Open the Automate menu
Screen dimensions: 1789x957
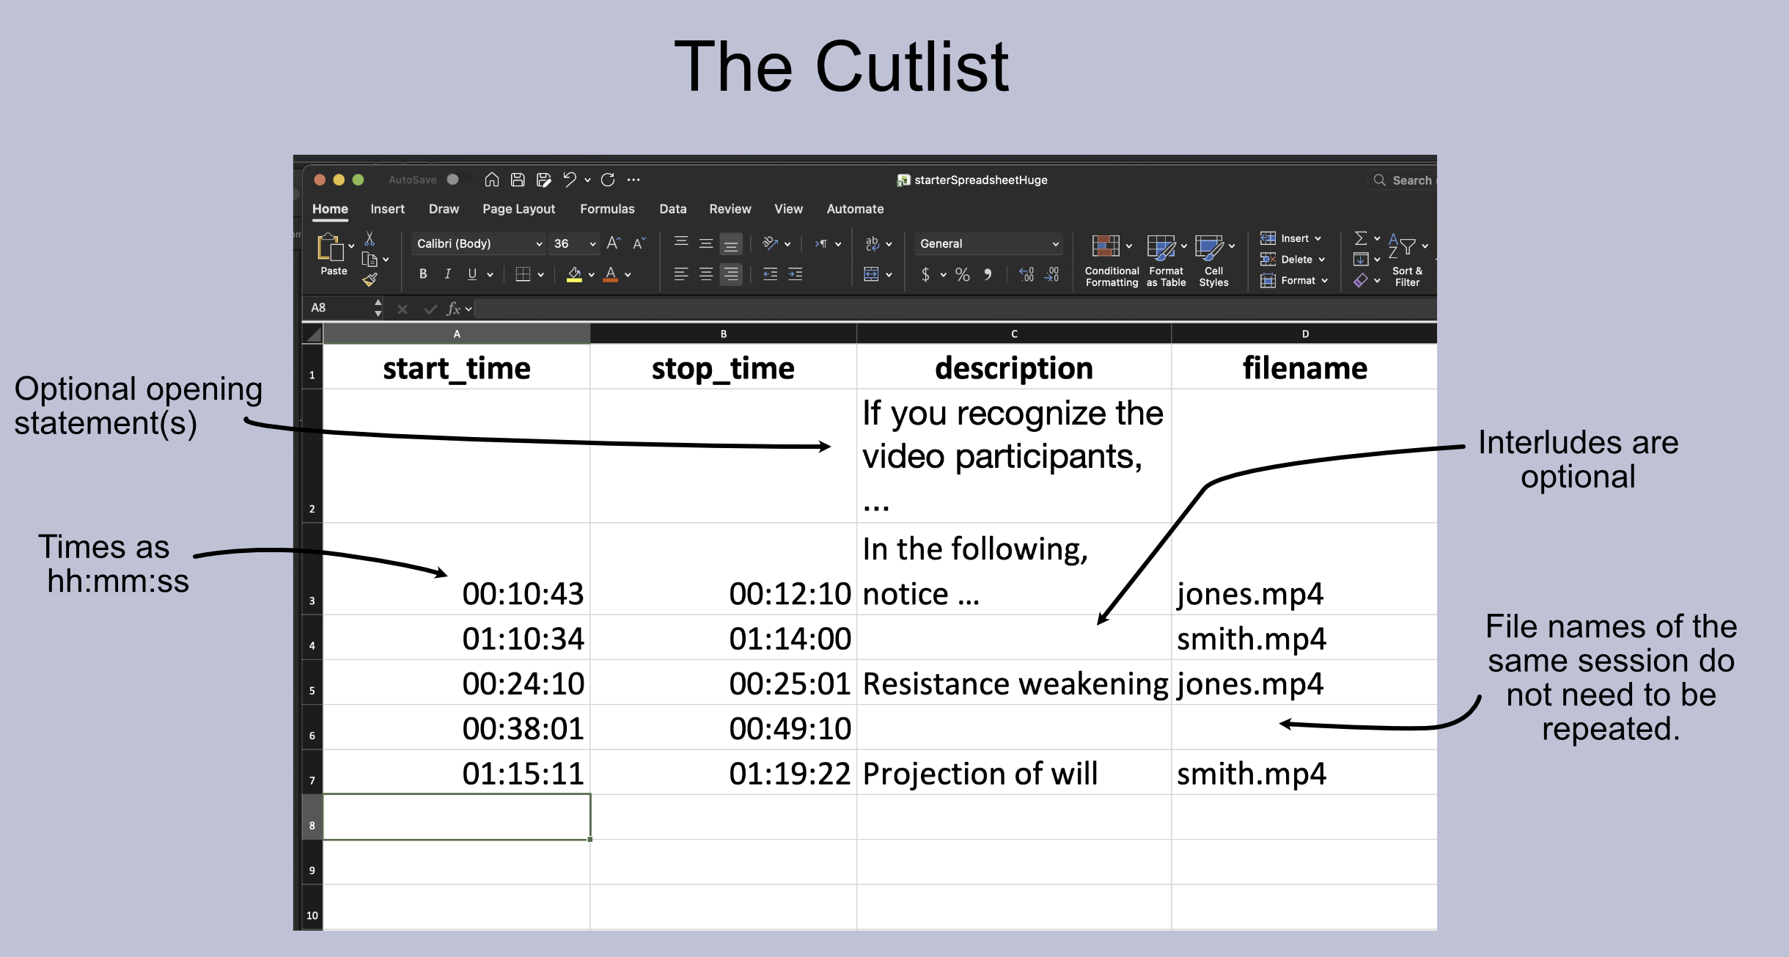pyautogui.click(x=854, y=209)
